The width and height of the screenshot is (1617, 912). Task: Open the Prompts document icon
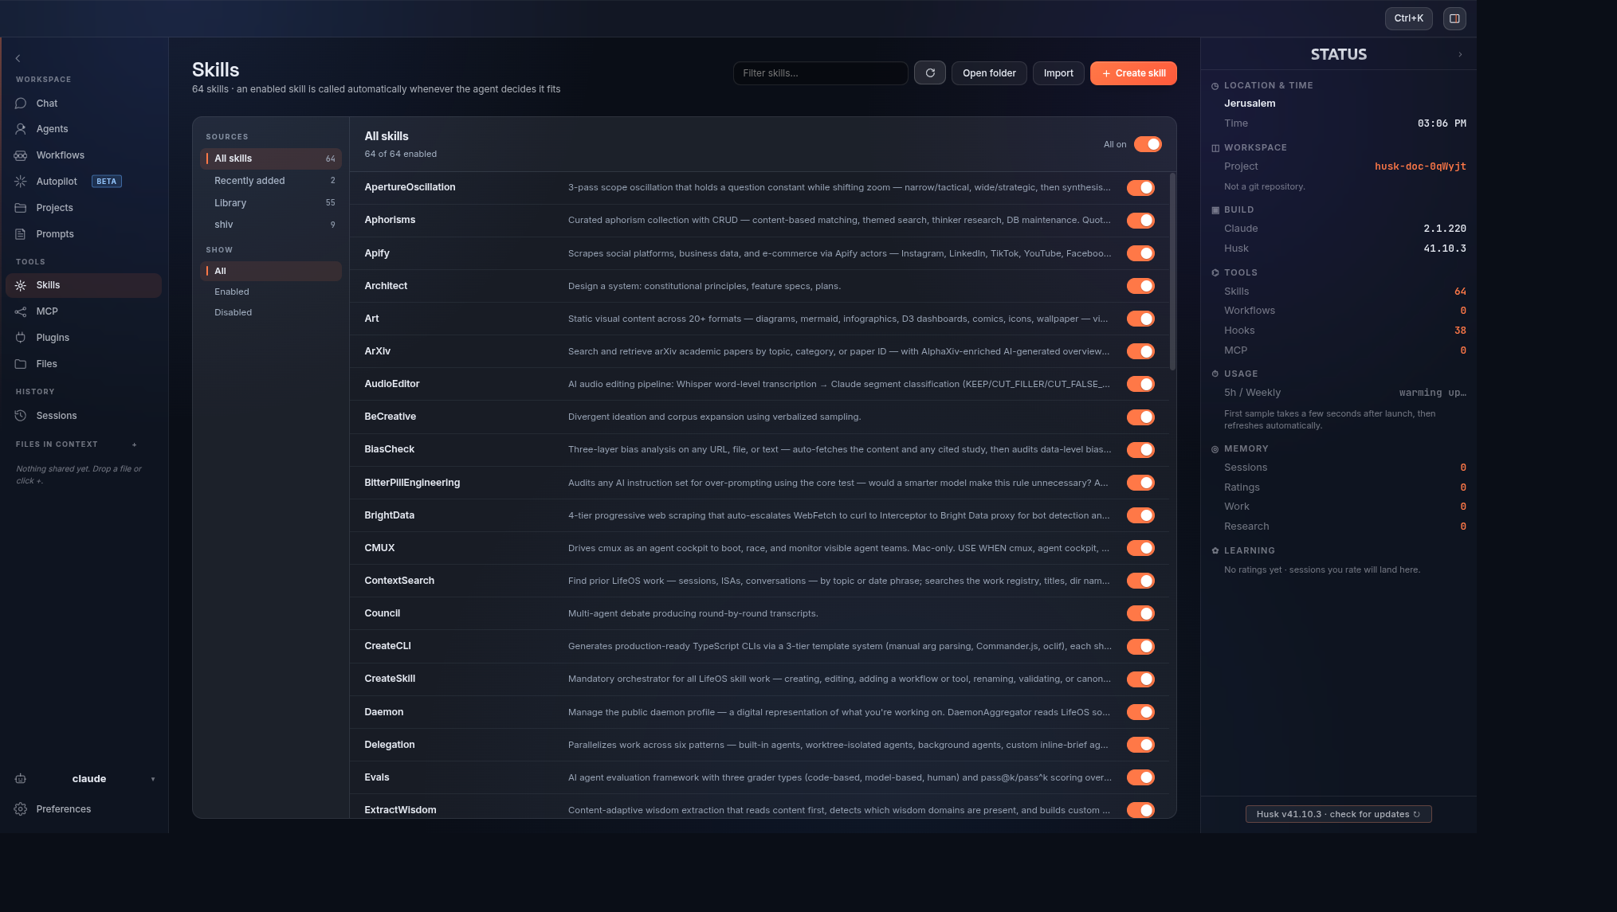click(x=21, y=234)
